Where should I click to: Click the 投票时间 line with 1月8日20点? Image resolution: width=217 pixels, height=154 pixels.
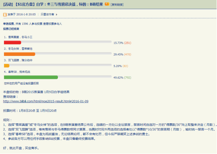coord(30,111)
